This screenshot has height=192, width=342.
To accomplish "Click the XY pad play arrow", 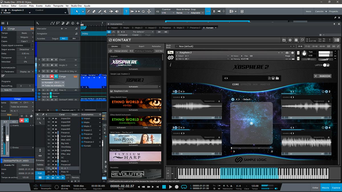I will click(x=234, y=151).
